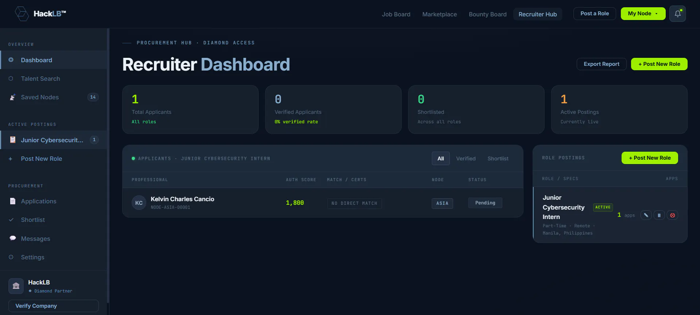Open Talent Search in the sidebar
This screenshot has height=315, width=700.
(x=53, y=79)
